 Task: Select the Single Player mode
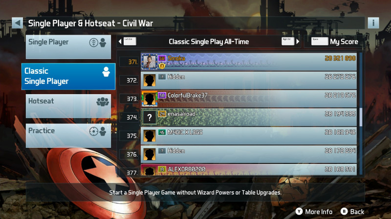click(68, 47)
